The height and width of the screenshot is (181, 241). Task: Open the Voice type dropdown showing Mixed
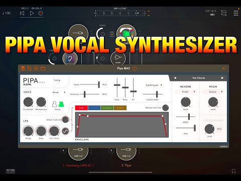[59, 93]
